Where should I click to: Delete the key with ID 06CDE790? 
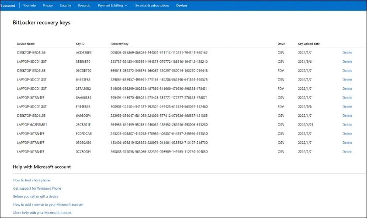347,71
